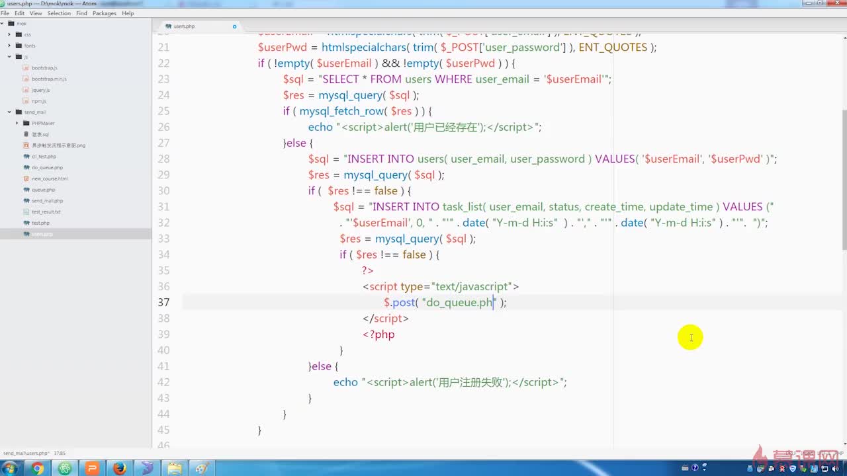Image resolution: width=847 pixels, height=476 pixels.
Task: Click the modified dot on users.php tab
Action: [x=234, y=26]
